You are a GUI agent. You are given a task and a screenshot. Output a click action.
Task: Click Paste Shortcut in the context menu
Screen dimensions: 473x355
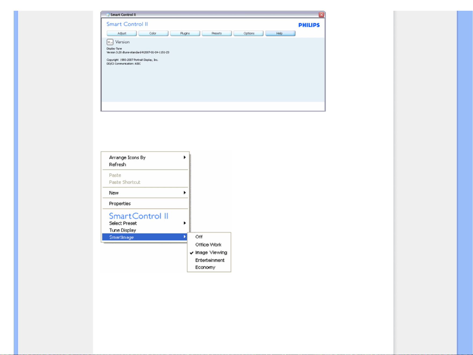click(x=145, y=182)
